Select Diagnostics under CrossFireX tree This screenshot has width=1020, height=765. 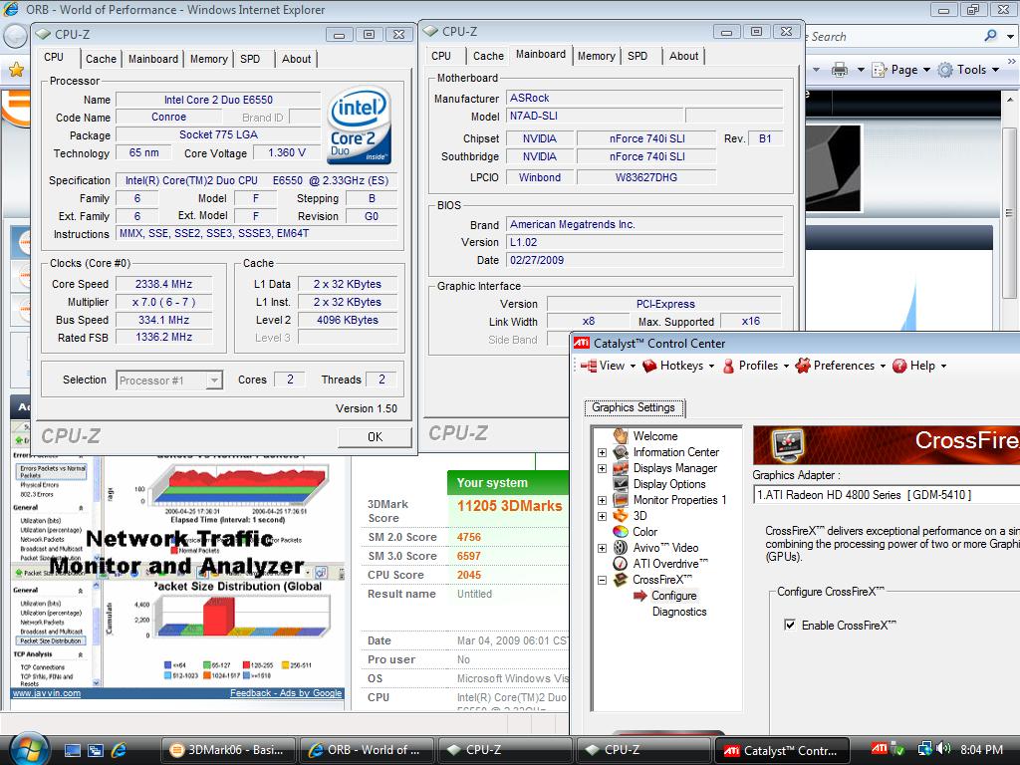[x=679, y=612]
